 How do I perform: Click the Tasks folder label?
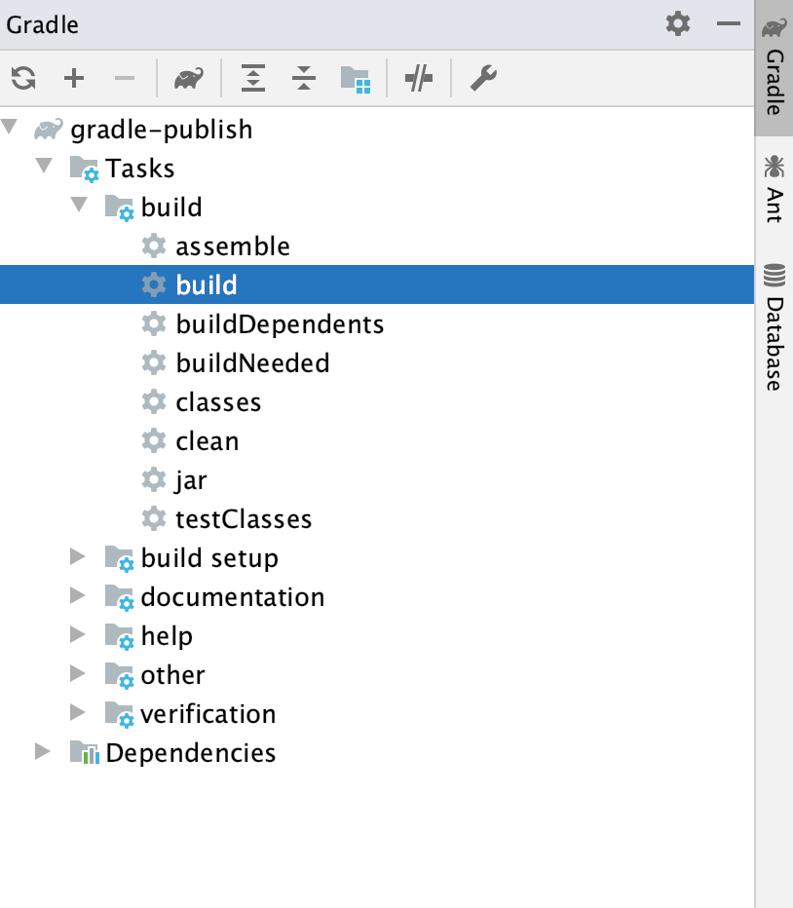point(139,169)
